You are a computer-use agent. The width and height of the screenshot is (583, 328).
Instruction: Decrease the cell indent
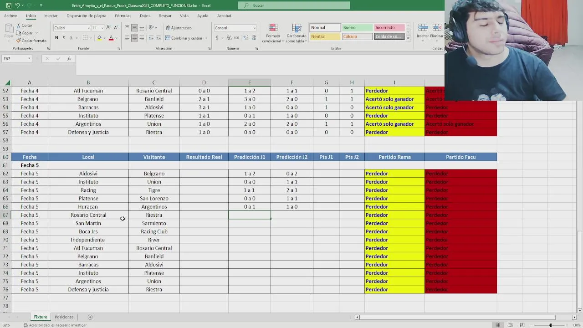tap(151, 38)
